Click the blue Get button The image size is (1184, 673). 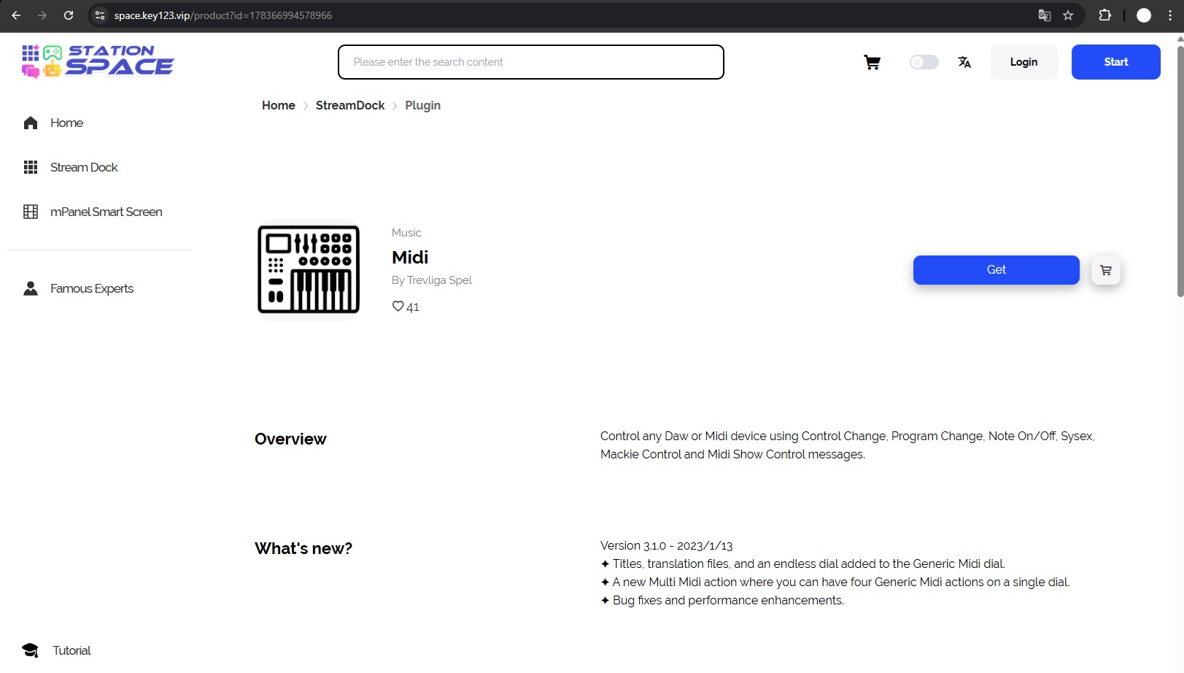click(997, 270)
